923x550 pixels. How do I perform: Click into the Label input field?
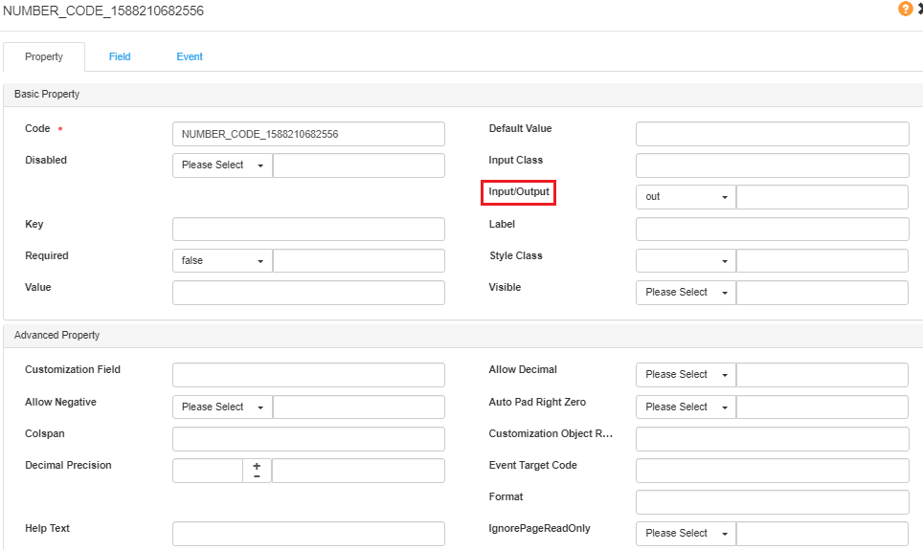(772, 229)
